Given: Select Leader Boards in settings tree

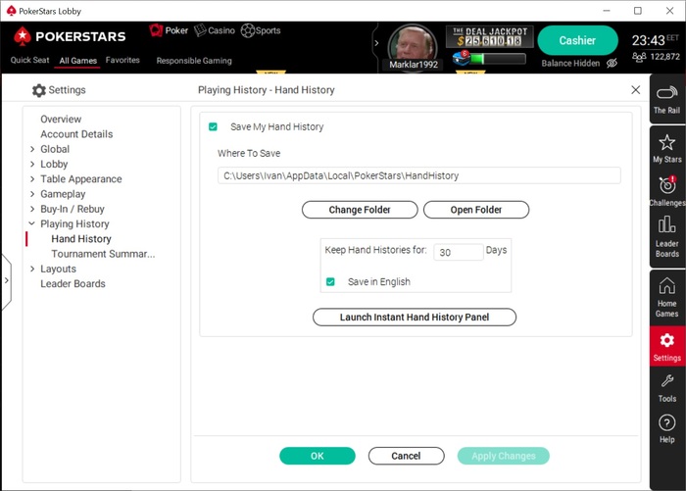Looking at the screenshot, I should (73, 283).
